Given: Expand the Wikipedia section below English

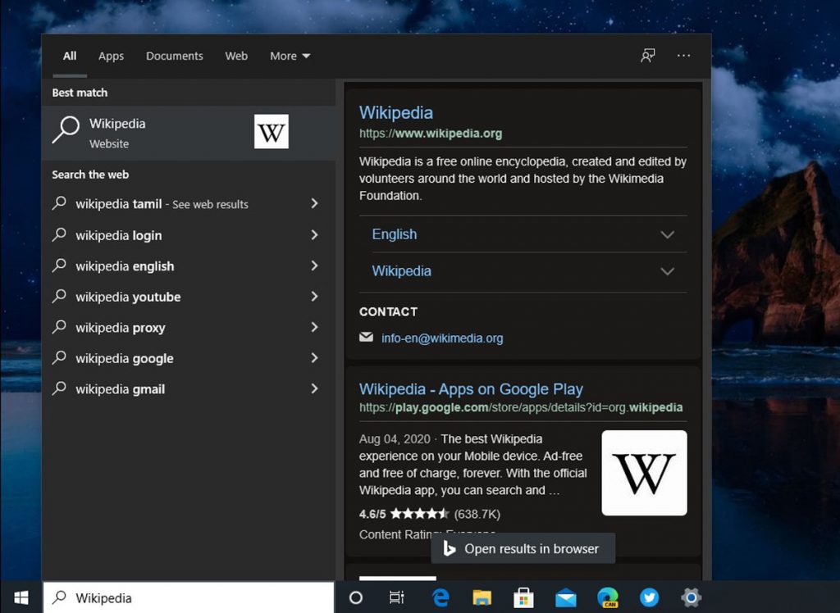Looking at the screenshot, I should (401, 270).
